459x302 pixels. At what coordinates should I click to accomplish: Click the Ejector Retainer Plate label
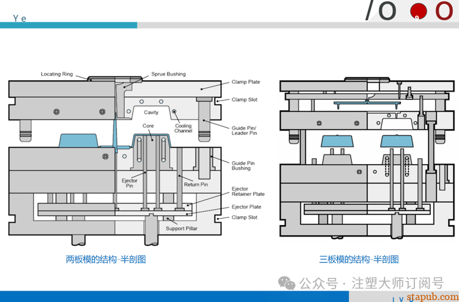click(x=248, y=191)
